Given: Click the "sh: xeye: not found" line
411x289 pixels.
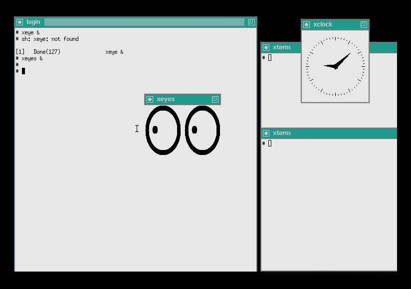Looking at the screenshot, I should [50, 39].
